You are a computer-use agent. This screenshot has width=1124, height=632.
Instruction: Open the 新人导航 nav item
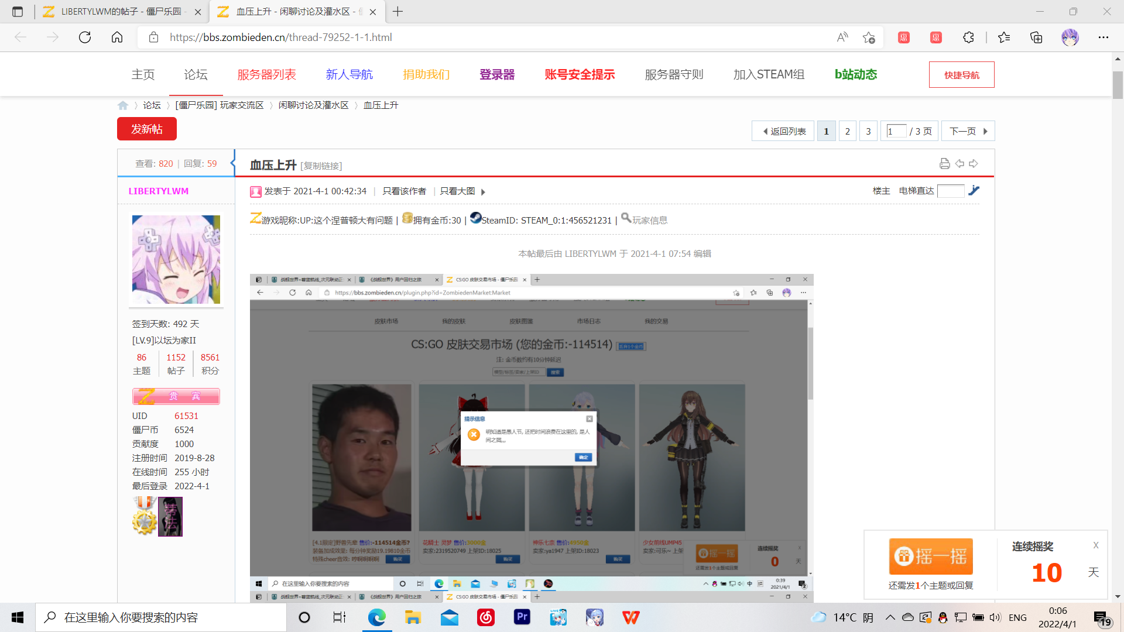point(349,74)
